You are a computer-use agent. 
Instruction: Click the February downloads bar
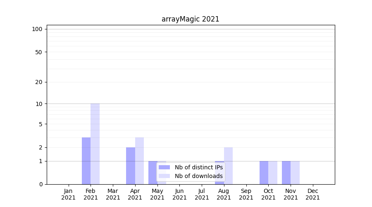[x=95, y=144]
